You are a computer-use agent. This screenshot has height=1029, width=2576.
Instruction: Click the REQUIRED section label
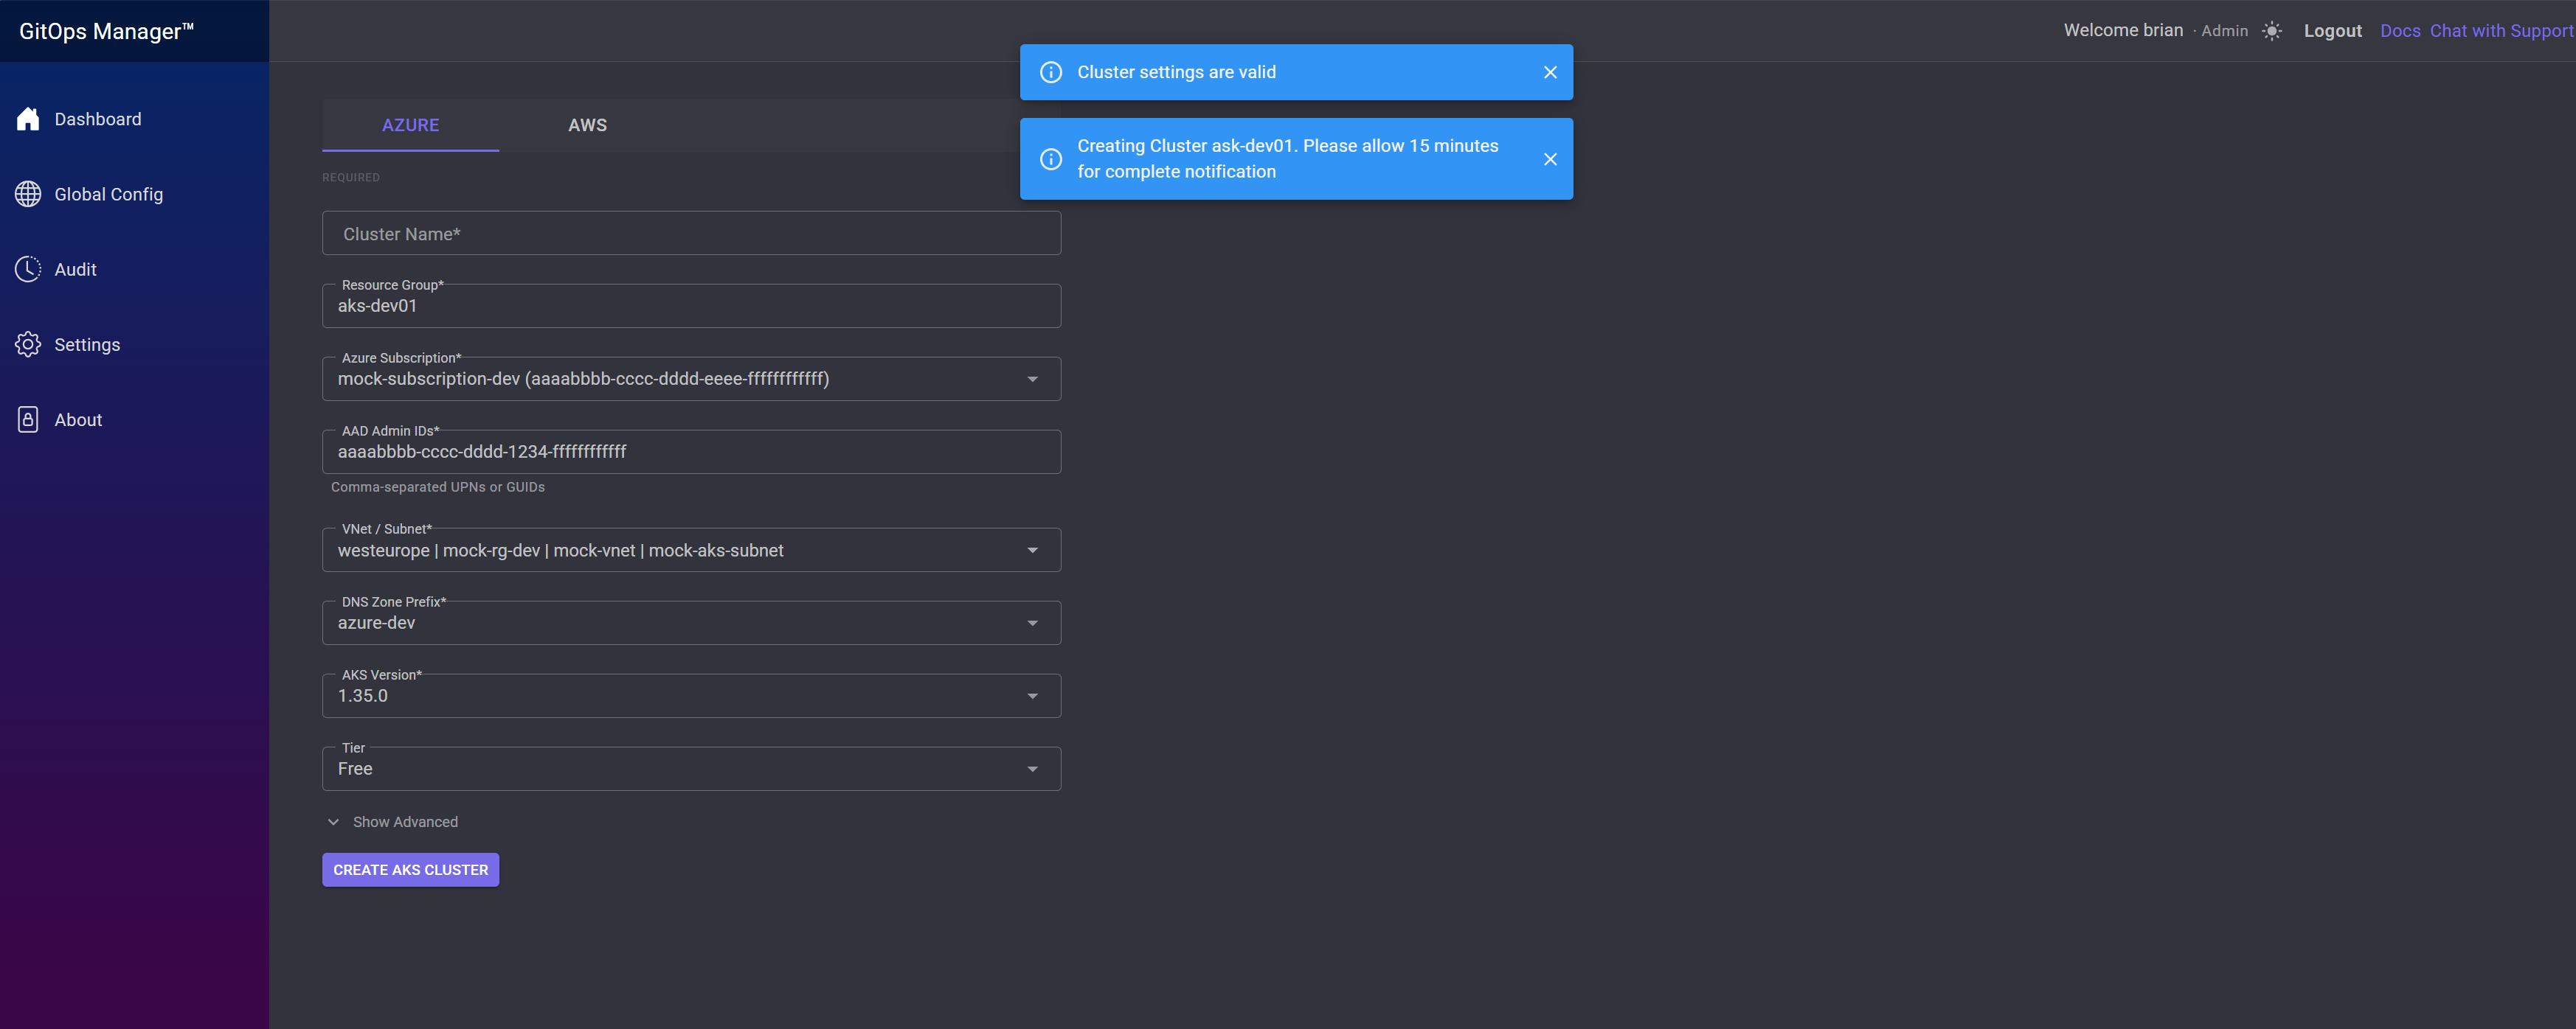351,177
